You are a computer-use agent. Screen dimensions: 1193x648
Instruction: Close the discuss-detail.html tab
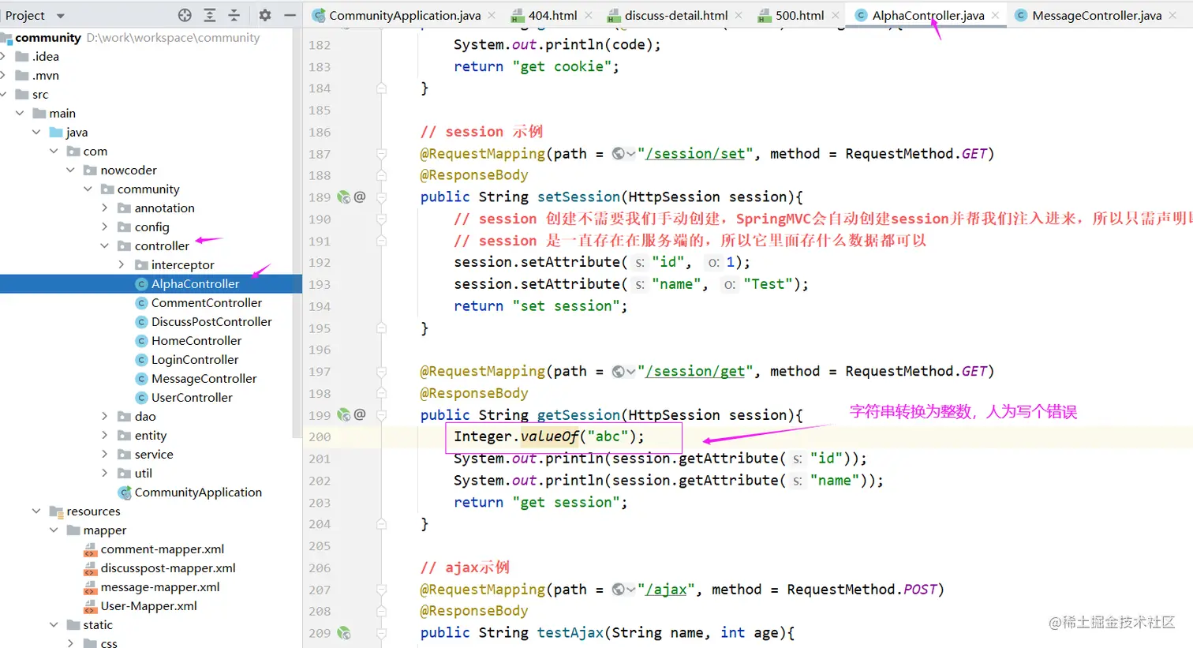click(x=739, y=15)
